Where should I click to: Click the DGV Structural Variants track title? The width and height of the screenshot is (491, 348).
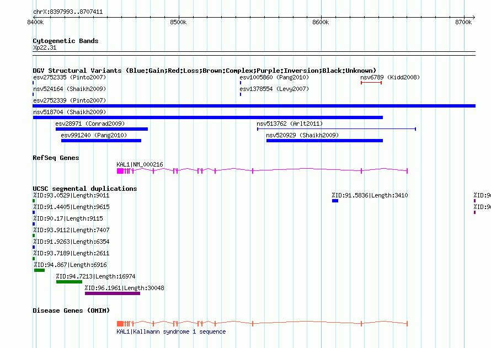pyautogui.click(x=205, y=71)
